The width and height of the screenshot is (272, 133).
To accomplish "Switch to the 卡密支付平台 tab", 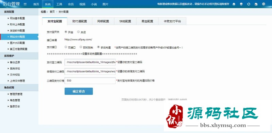I will point(172,21).
